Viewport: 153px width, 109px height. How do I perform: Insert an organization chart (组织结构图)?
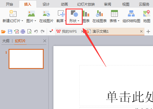(x=131, y=17)
